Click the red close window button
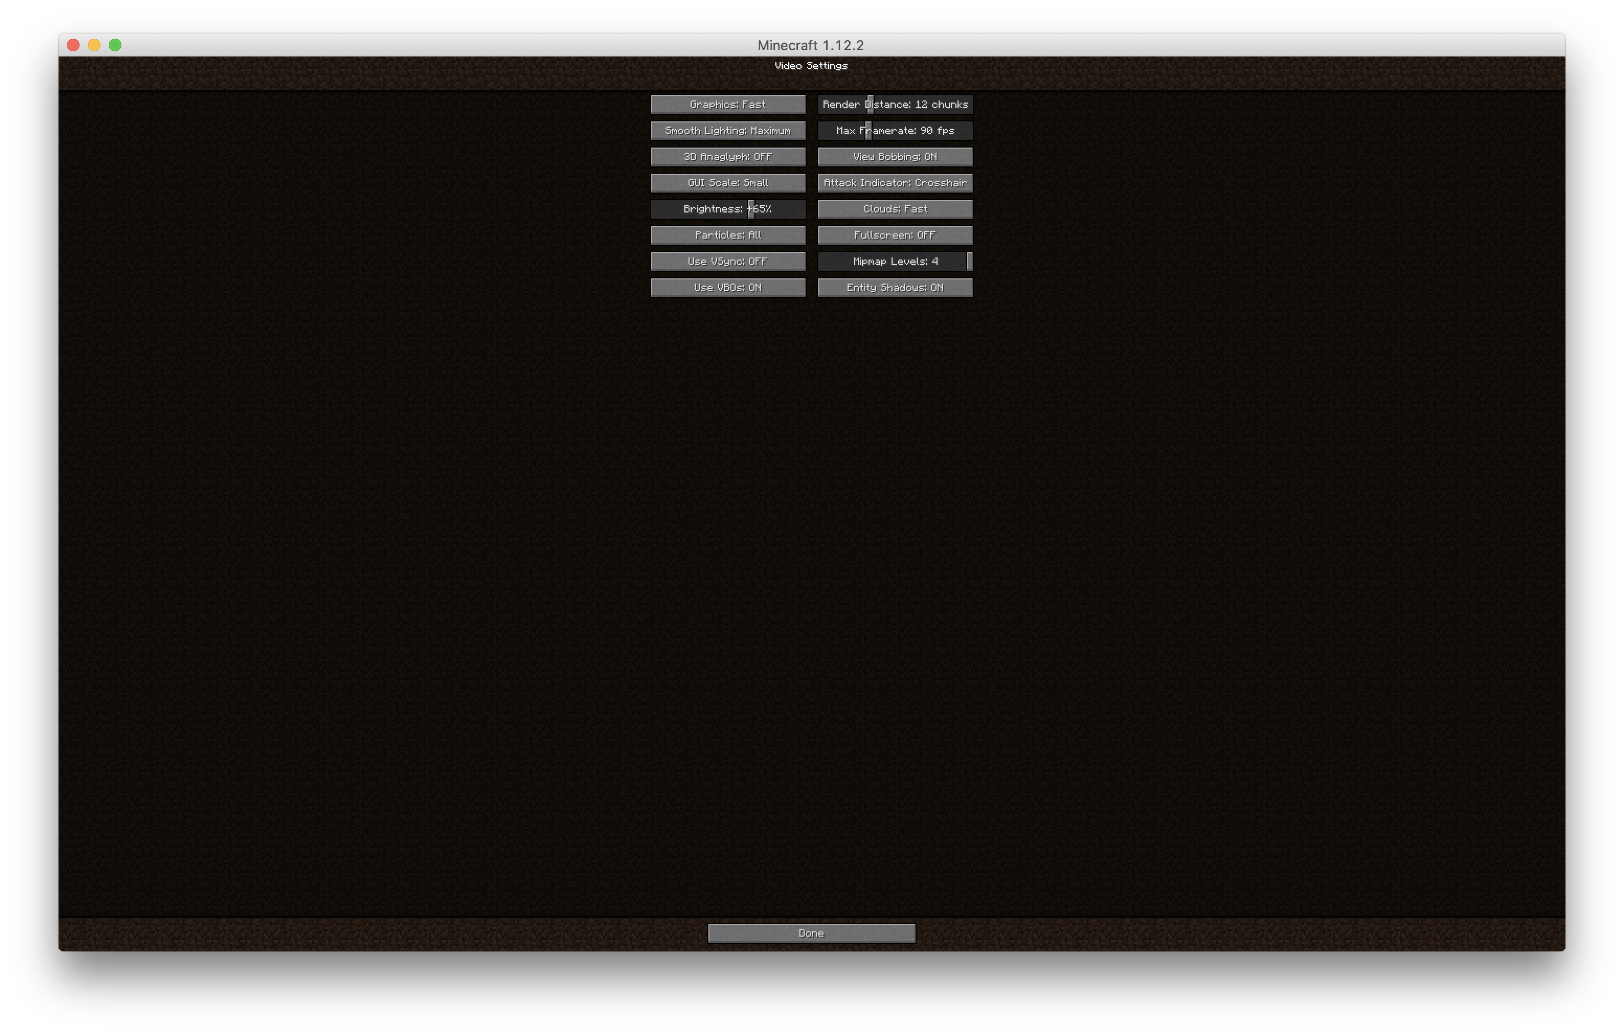Viewport: 1624px width, 1035px height. pyautogui.click(x=74, y=45)
